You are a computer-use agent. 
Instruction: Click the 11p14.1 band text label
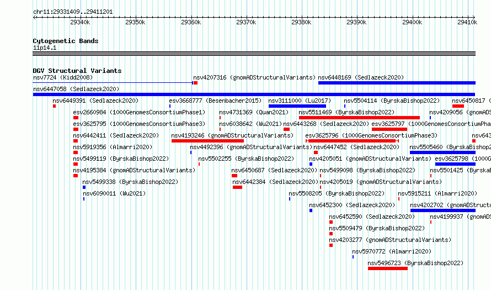[x=45, y=48]
